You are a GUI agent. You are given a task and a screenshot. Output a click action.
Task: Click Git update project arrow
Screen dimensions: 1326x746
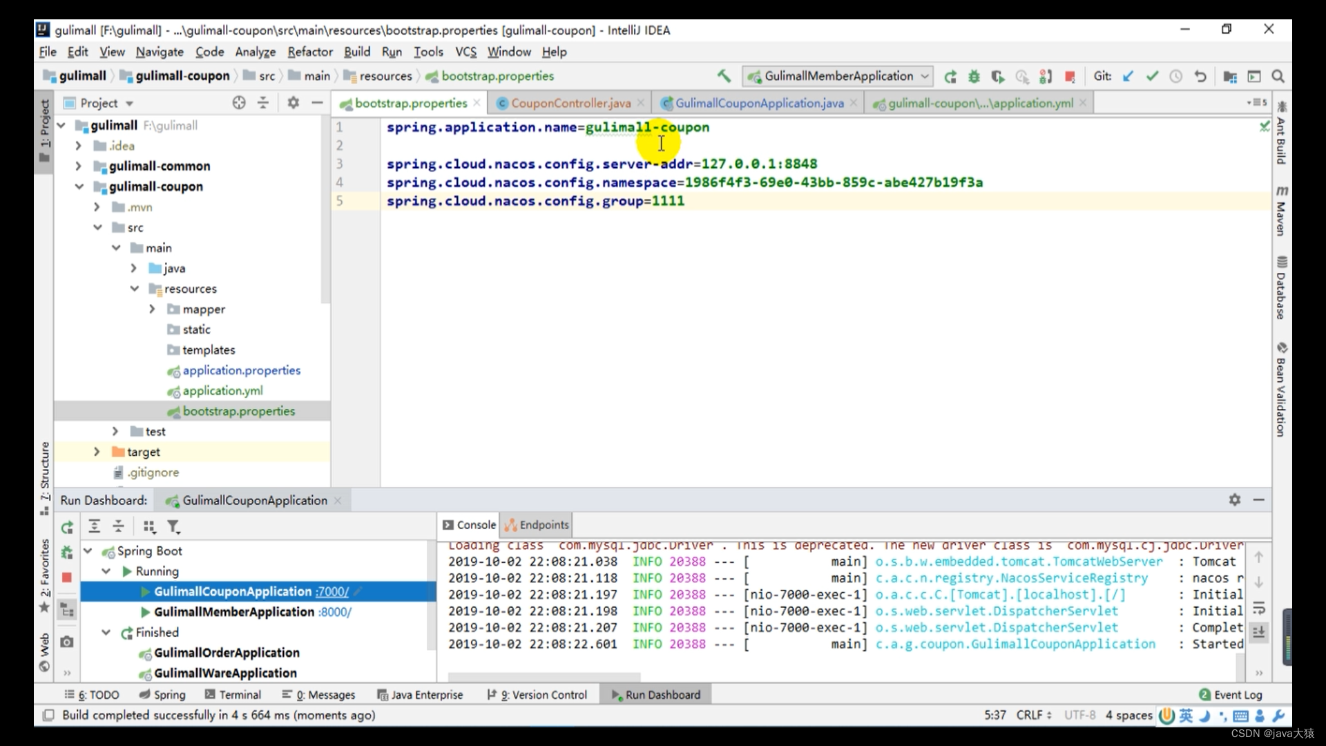[x=1128, y=77]
